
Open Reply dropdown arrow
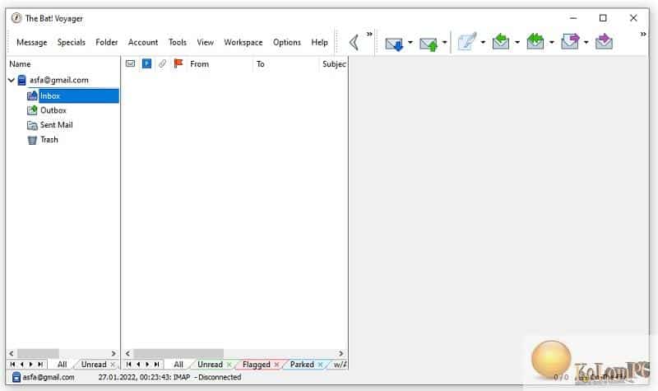pos(517,43)
